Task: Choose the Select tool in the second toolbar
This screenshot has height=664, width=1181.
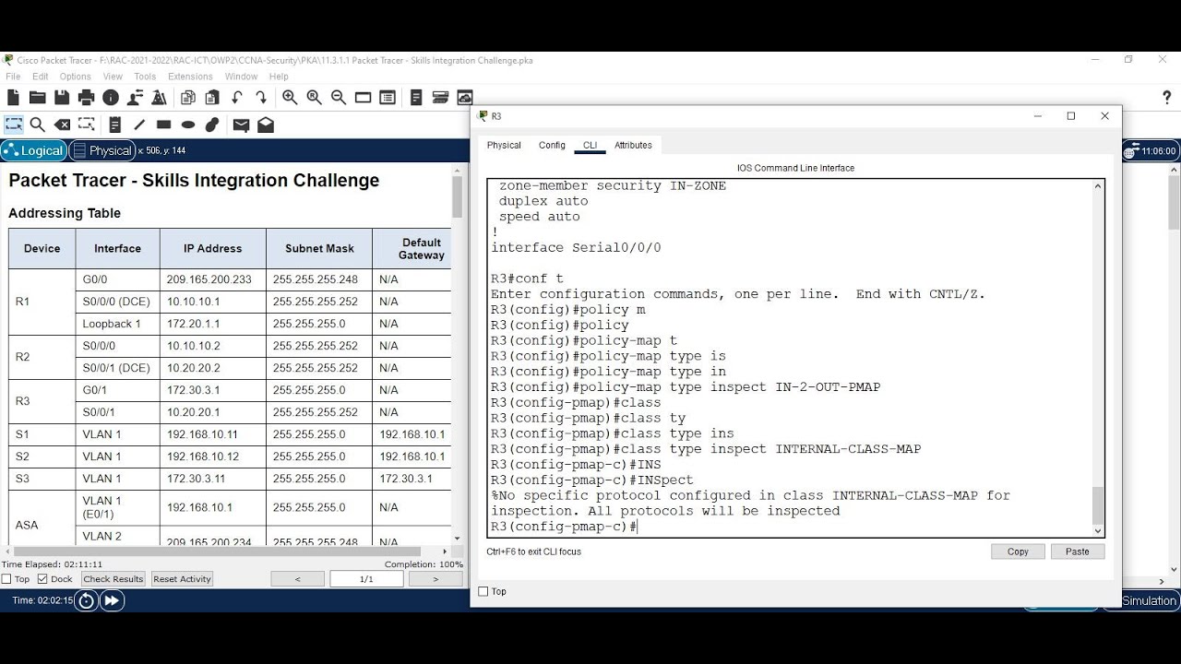Action: 14,125
